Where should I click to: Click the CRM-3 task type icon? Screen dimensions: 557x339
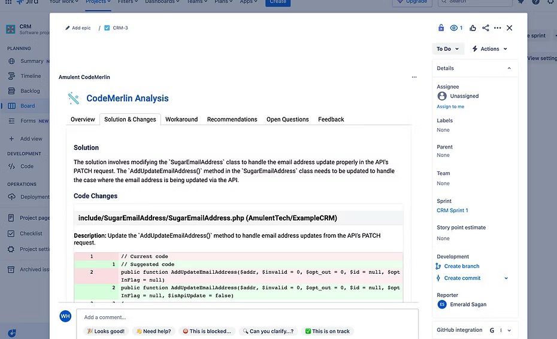(107, 28)
